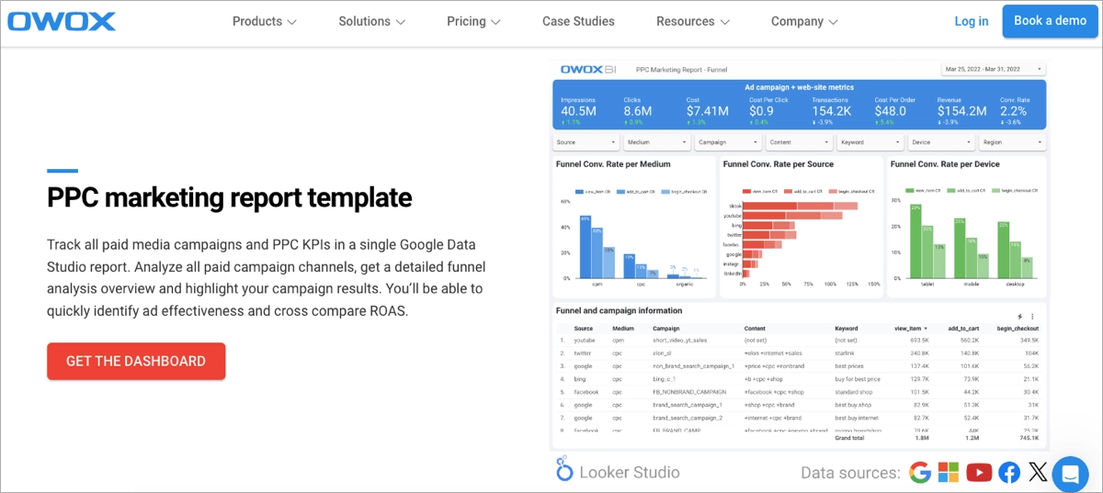Screen dimensions: 1103x493
Task: Click the GET THE DASHBOARD button
Action: 136,361
